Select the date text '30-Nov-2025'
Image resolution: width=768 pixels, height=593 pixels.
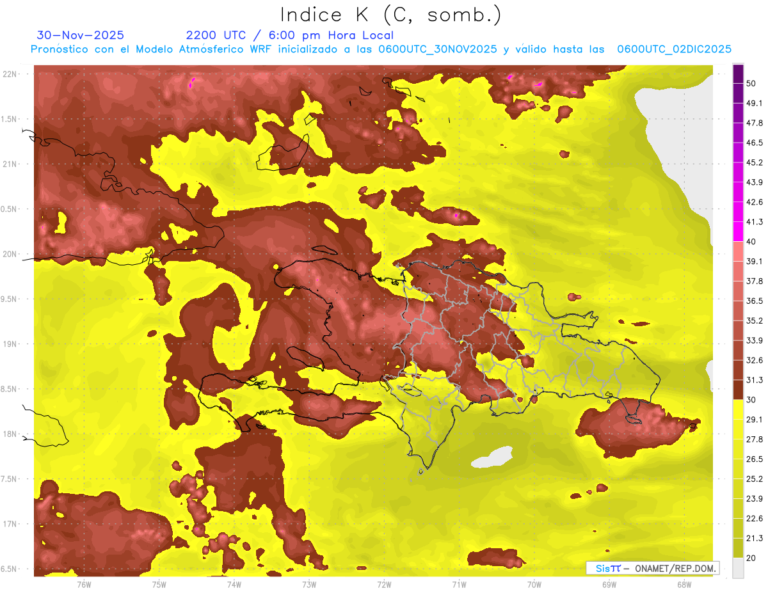[x=80, y=35]
